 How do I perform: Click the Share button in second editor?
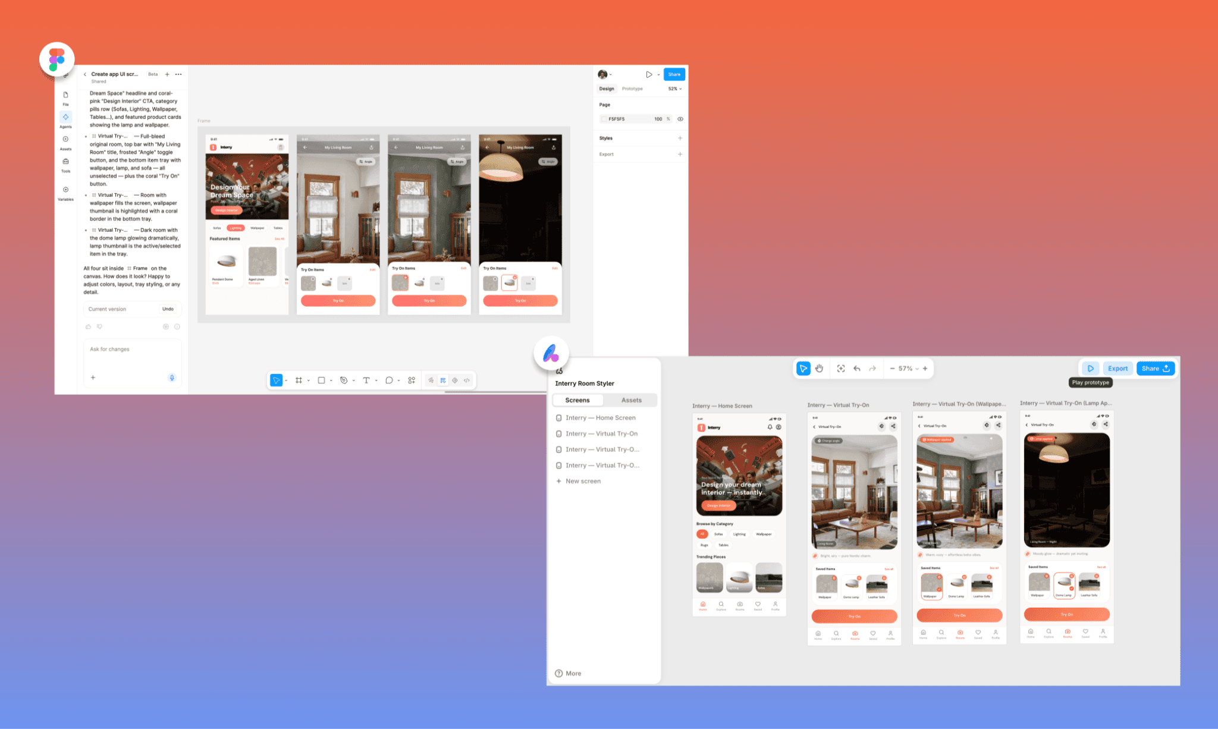click(1156, 369)
